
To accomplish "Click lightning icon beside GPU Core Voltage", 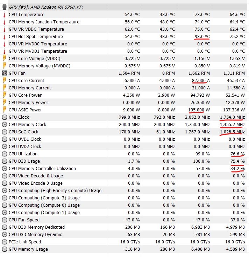I will point(5,59).
